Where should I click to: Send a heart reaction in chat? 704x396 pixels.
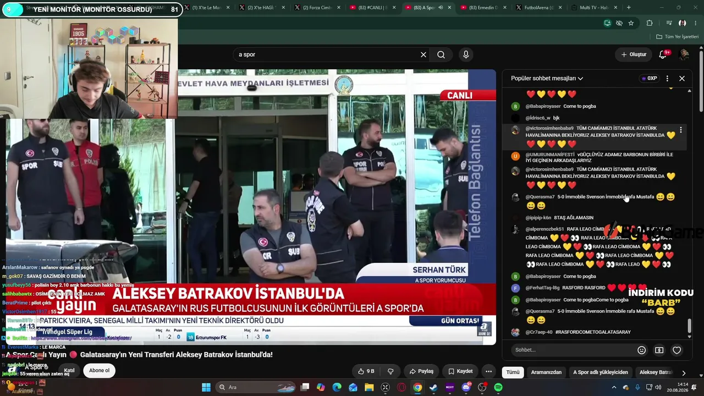pyautogui.click(x=677, y=350)
